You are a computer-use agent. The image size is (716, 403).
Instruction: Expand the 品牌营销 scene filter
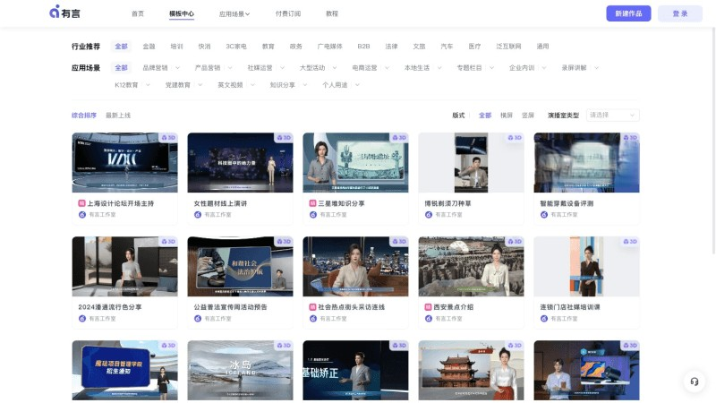[x=159, y=68]
